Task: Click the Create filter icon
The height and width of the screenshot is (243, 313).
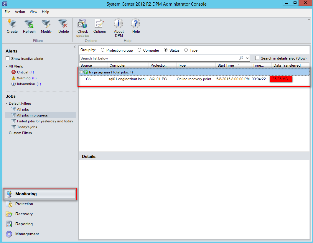Action: click(11, 24)
